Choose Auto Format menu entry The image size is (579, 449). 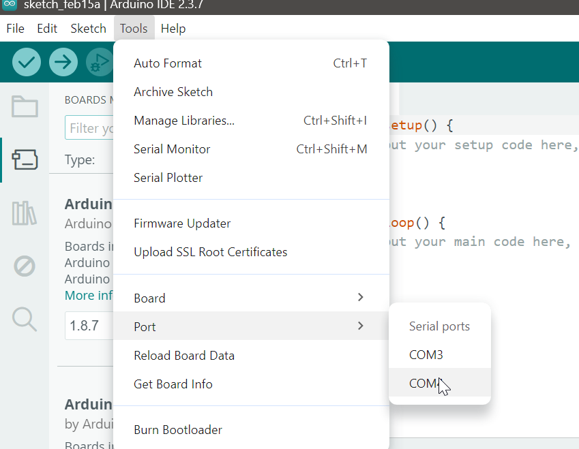click(x=168, y=63)
